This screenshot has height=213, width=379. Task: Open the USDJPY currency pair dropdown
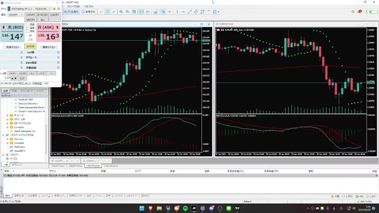[15, 15]
